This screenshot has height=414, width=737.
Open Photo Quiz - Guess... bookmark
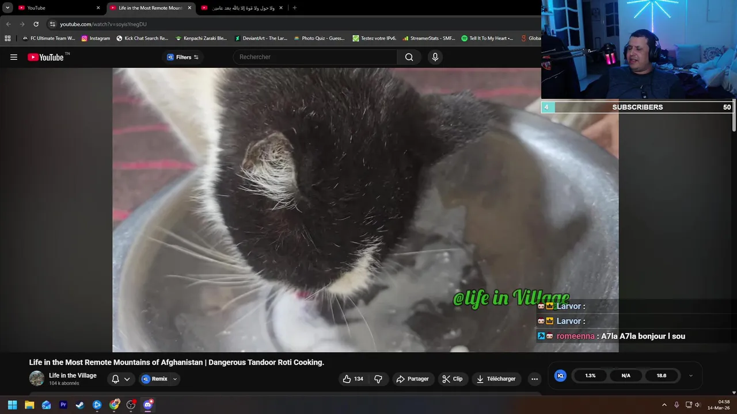click(319, 39)
